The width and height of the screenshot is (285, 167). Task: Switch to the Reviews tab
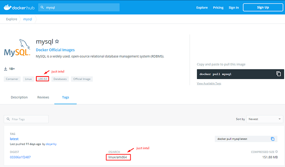click(x=43, y=97)
